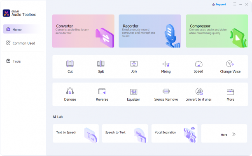This screenshot has height=156, width=252.
Task: Go to the Home sidebar tab
Action: click(x=22, y=29)
